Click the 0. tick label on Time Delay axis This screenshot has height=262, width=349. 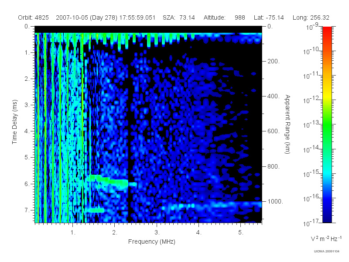pyautogui.click(x=27, y=27)
